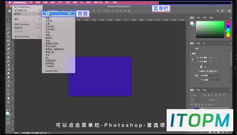
Task: Choose the landscape orientation button in Properties
Action: click(x=205, y=67)
